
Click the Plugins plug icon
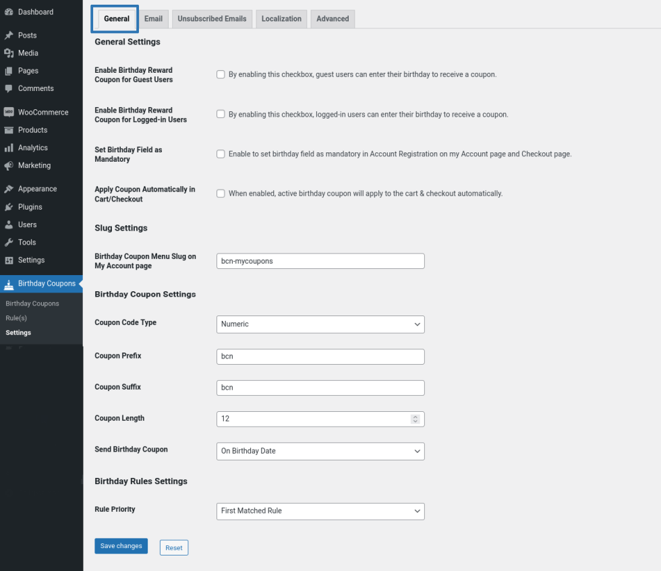click(x=9, y=207)
